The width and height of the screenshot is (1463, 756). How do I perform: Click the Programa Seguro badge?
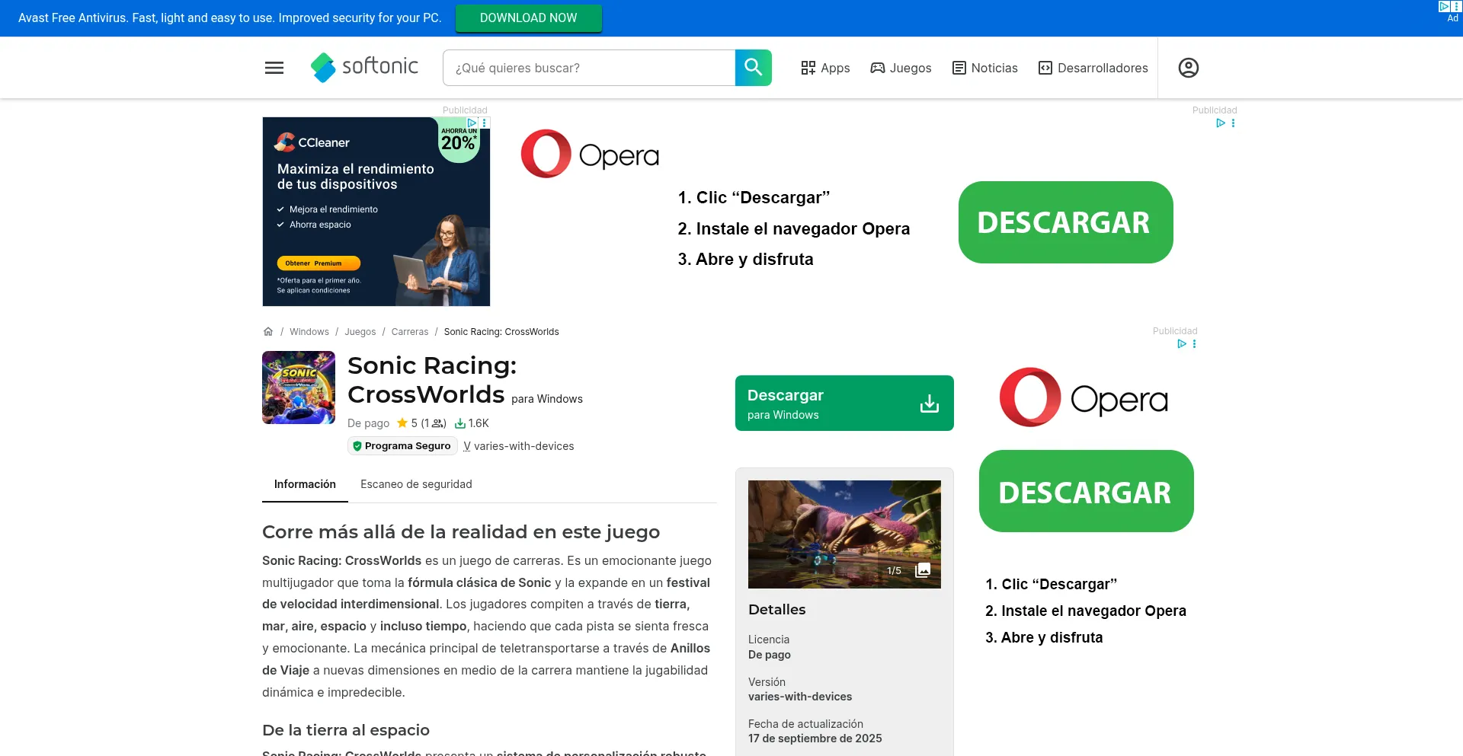[x=402, y=446]
